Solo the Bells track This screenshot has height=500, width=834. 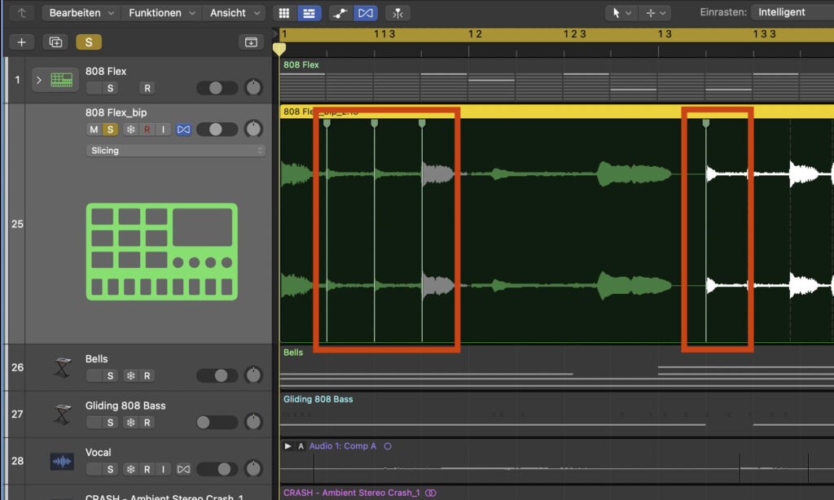(110, 375)
